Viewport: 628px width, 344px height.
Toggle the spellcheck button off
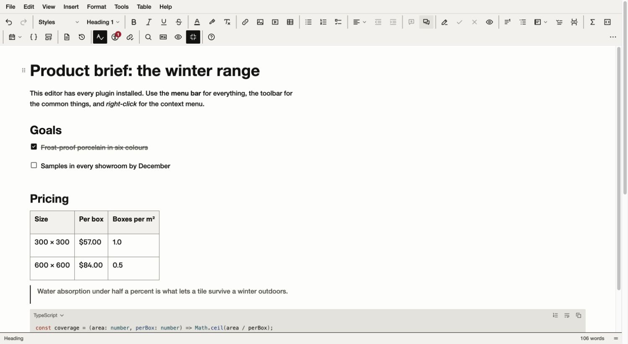click(x=100, y=37)
